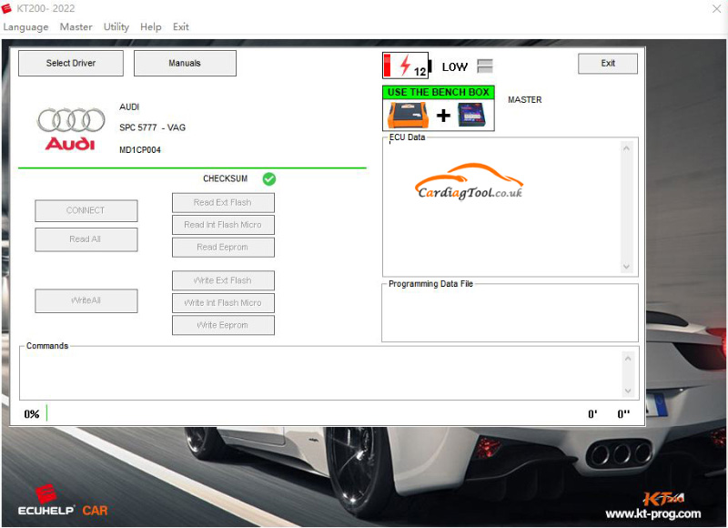
Task: Click the red battery voltage icon
Action: (406, 66)
